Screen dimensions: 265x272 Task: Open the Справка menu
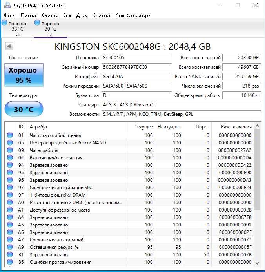pyautogui.click(x=101, y=15)
